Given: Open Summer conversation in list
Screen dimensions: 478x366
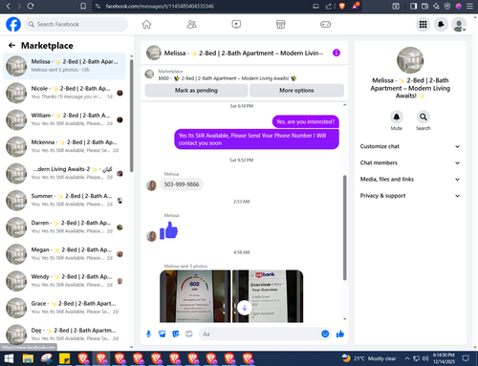Looking at the screenshot, I should [64, 201].
